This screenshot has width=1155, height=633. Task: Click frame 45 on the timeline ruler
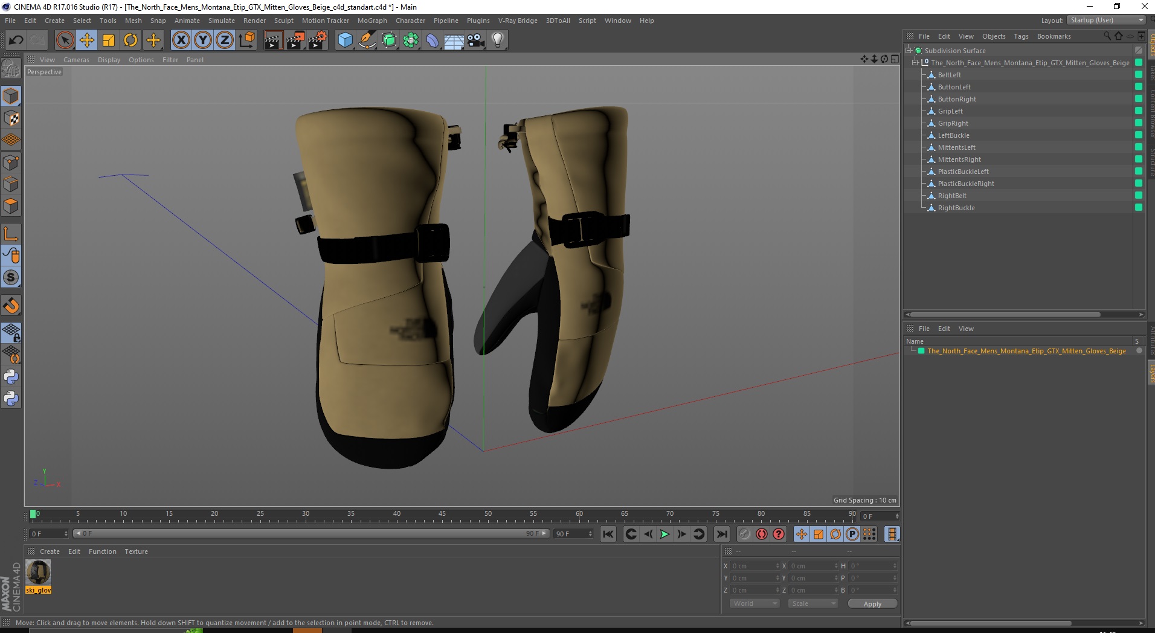(x=442, y=515)
